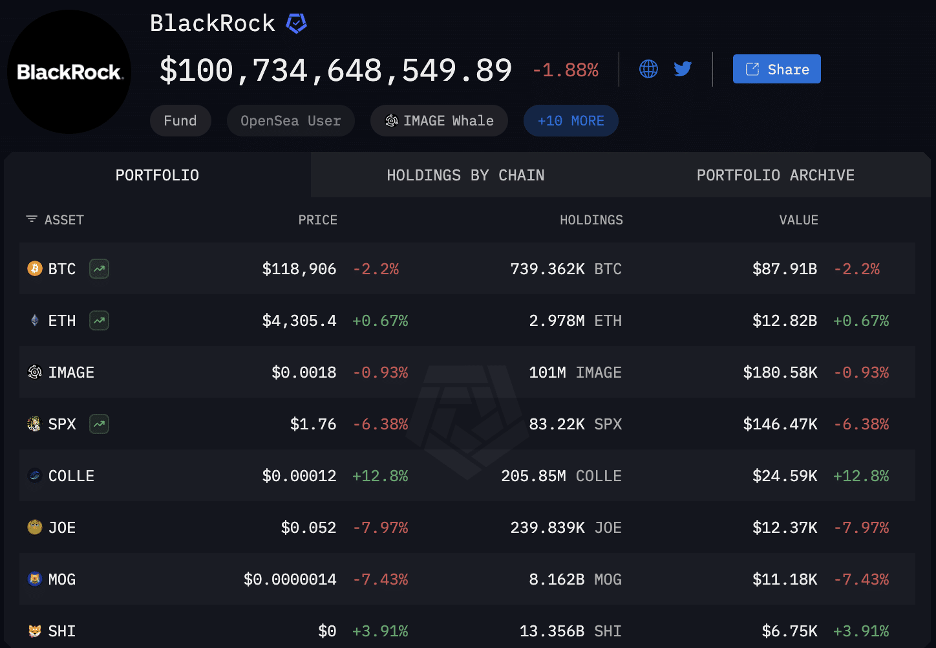Click the BlackRock profile logo
This screenshot has width=936, height=648.
[69, 72]
